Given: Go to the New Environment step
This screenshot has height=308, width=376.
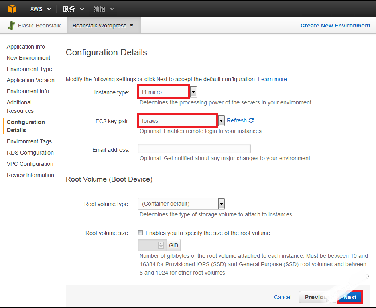Looking at the screenshot, I should 29,58.
